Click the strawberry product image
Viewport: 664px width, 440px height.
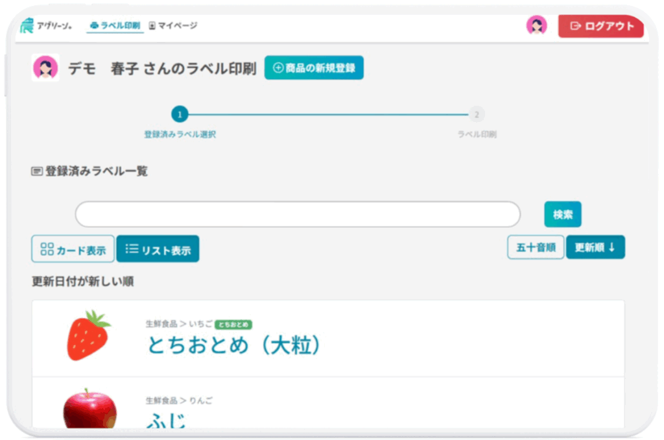pyautogui.click(x=89, y=336)
